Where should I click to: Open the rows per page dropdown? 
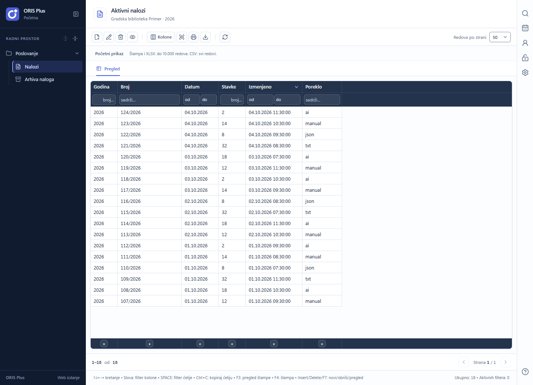(500, 37)
